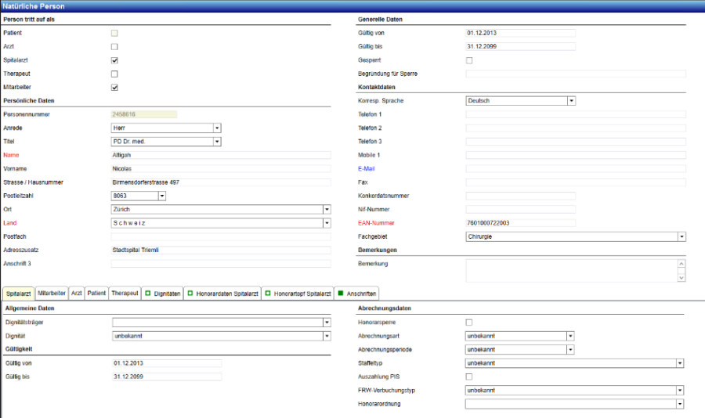Click the E-Mail input field

(575, 168)
